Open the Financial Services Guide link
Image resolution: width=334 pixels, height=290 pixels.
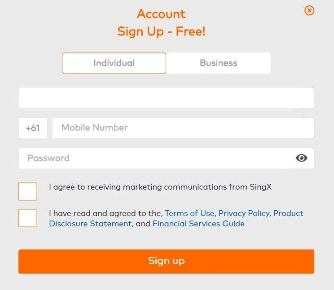(x=198, y=224)
